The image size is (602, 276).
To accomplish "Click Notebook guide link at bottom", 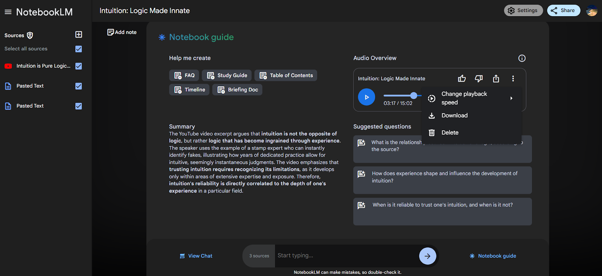I will tap(493, 256).
